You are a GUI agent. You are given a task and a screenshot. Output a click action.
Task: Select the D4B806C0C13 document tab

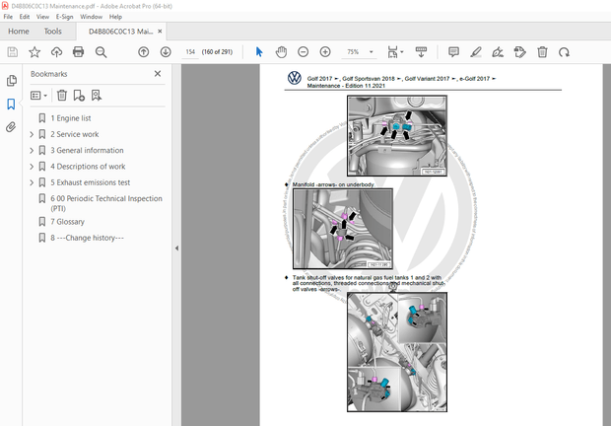click(120, 32)
